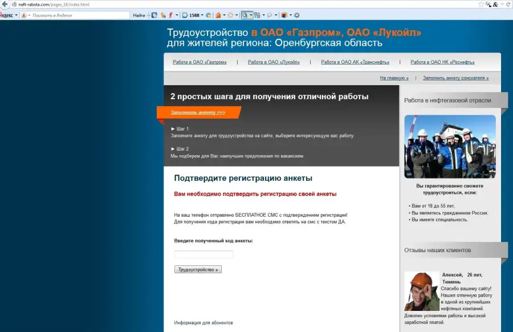Image resolution: width=513 pixels, height=332 pixels.
Task: Click the label 'Введите полученный код анкеты:'
Action: (213, 241)
